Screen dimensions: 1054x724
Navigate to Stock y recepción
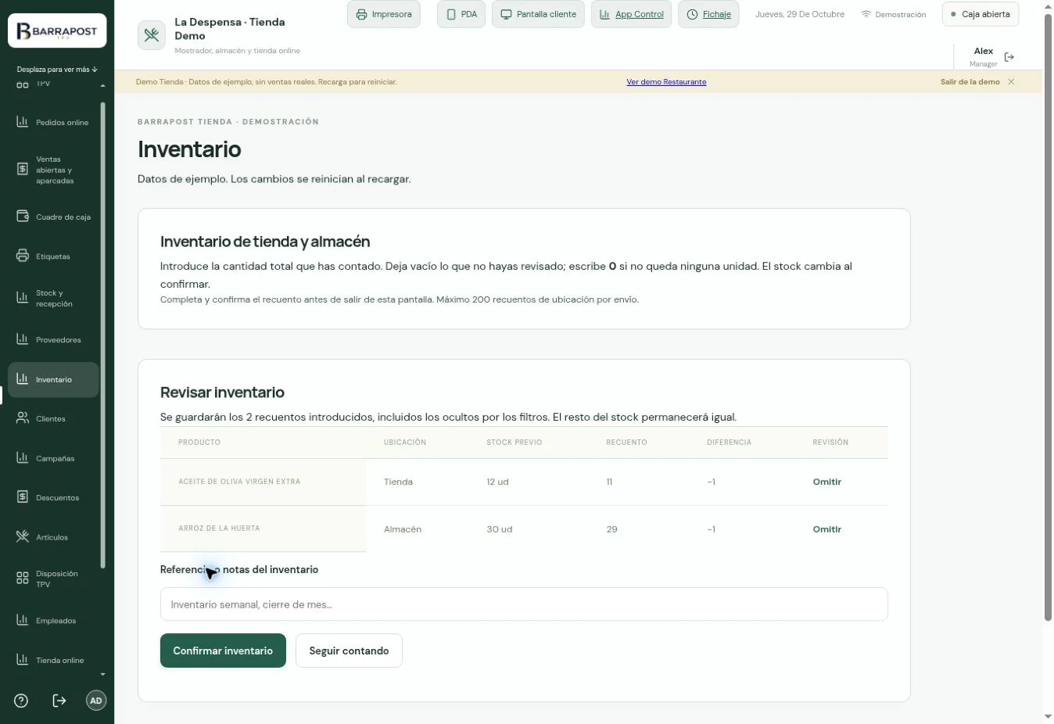pos(53,299)
